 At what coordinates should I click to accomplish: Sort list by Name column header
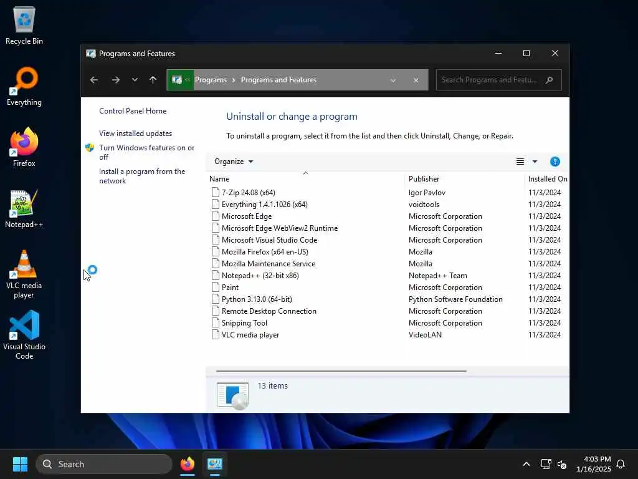coord(219,179)
